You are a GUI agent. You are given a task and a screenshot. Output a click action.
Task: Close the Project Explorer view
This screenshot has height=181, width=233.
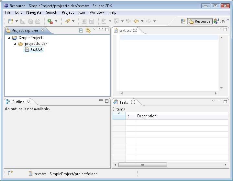point(42,30)
